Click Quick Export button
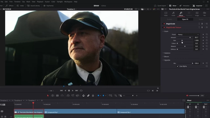Viewport: 210px width, 118px height. (160, 6)
